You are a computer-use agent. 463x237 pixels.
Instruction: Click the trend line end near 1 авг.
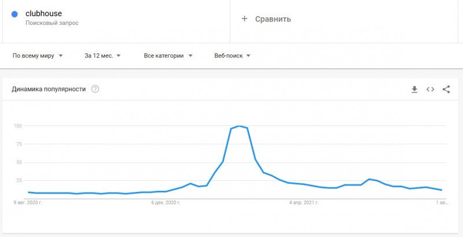(x=442, y=190)
